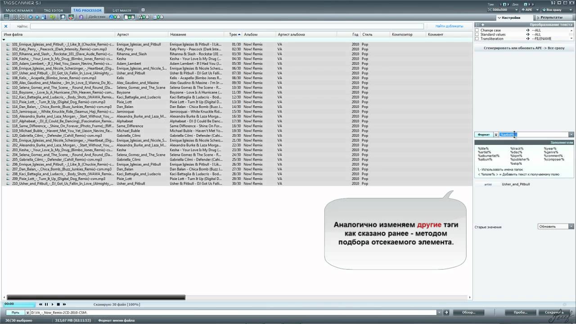Close the search bar with the X
The width and height of the screenshot is (576, 324).
(6, 26)
